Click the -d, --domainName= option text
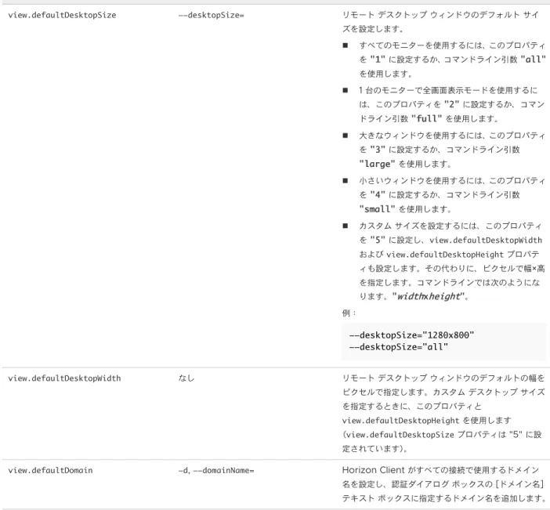This screenshot has height=510, width=550. click(216, 470)
